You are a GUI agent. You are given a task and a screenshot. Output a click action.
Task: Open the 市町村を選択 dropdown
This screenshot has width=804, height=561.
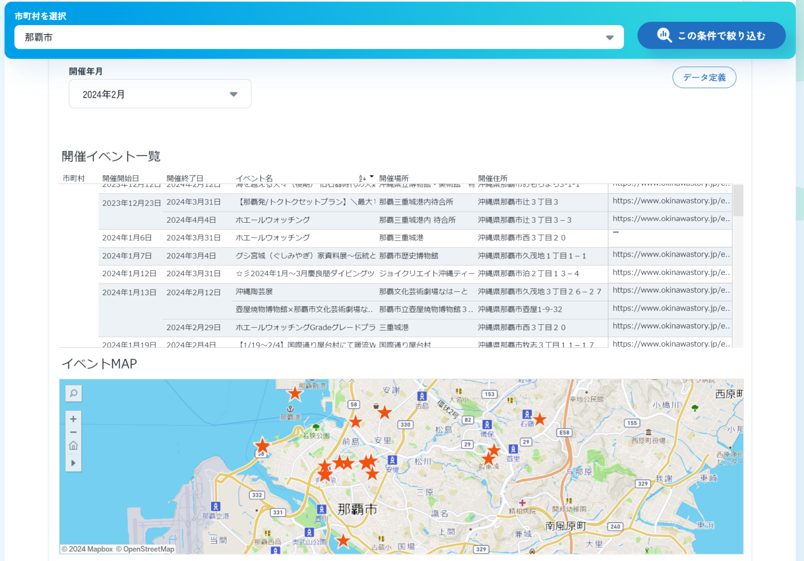pyautogui.click(x=319, y=38)
